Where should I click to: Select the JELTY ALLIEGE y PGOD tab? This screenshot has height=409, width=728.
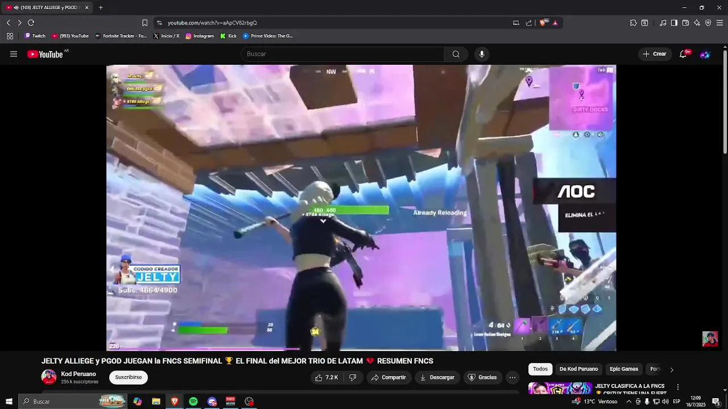tap(47, 7)
